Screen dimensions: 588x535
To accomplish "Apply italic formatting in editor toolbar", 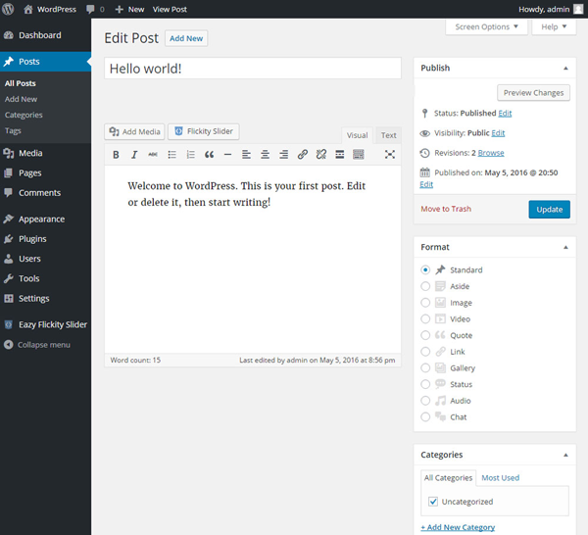I will pyautogui.click(x=134, y=155).
